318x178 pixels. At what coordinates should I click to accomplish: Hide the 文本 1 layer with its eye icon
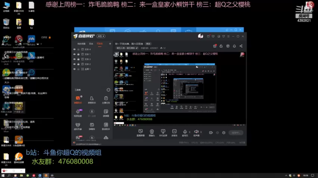click(x=74, y=54)
